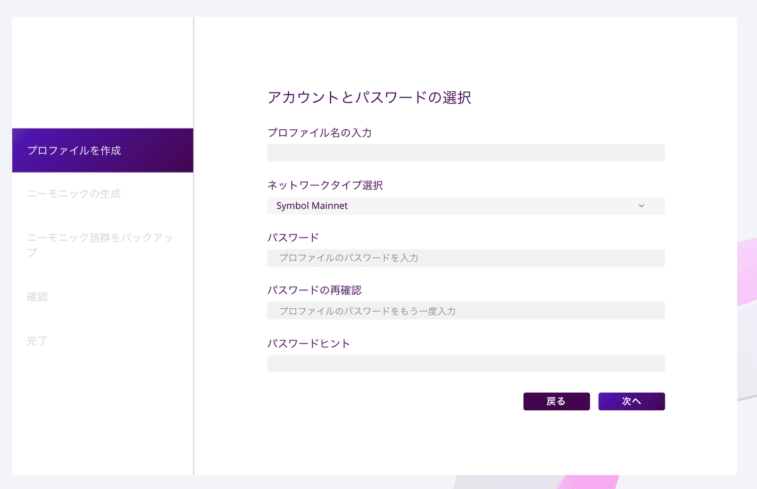Click the パスワードの再確認 label
Viewport: 757px width, 489px height.
click(314, 291)
